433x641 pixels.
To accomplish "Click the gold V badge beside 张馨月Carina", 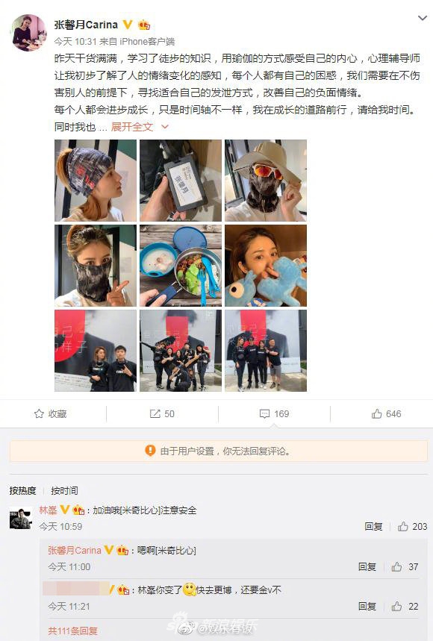I will click(x=128, y=25).
